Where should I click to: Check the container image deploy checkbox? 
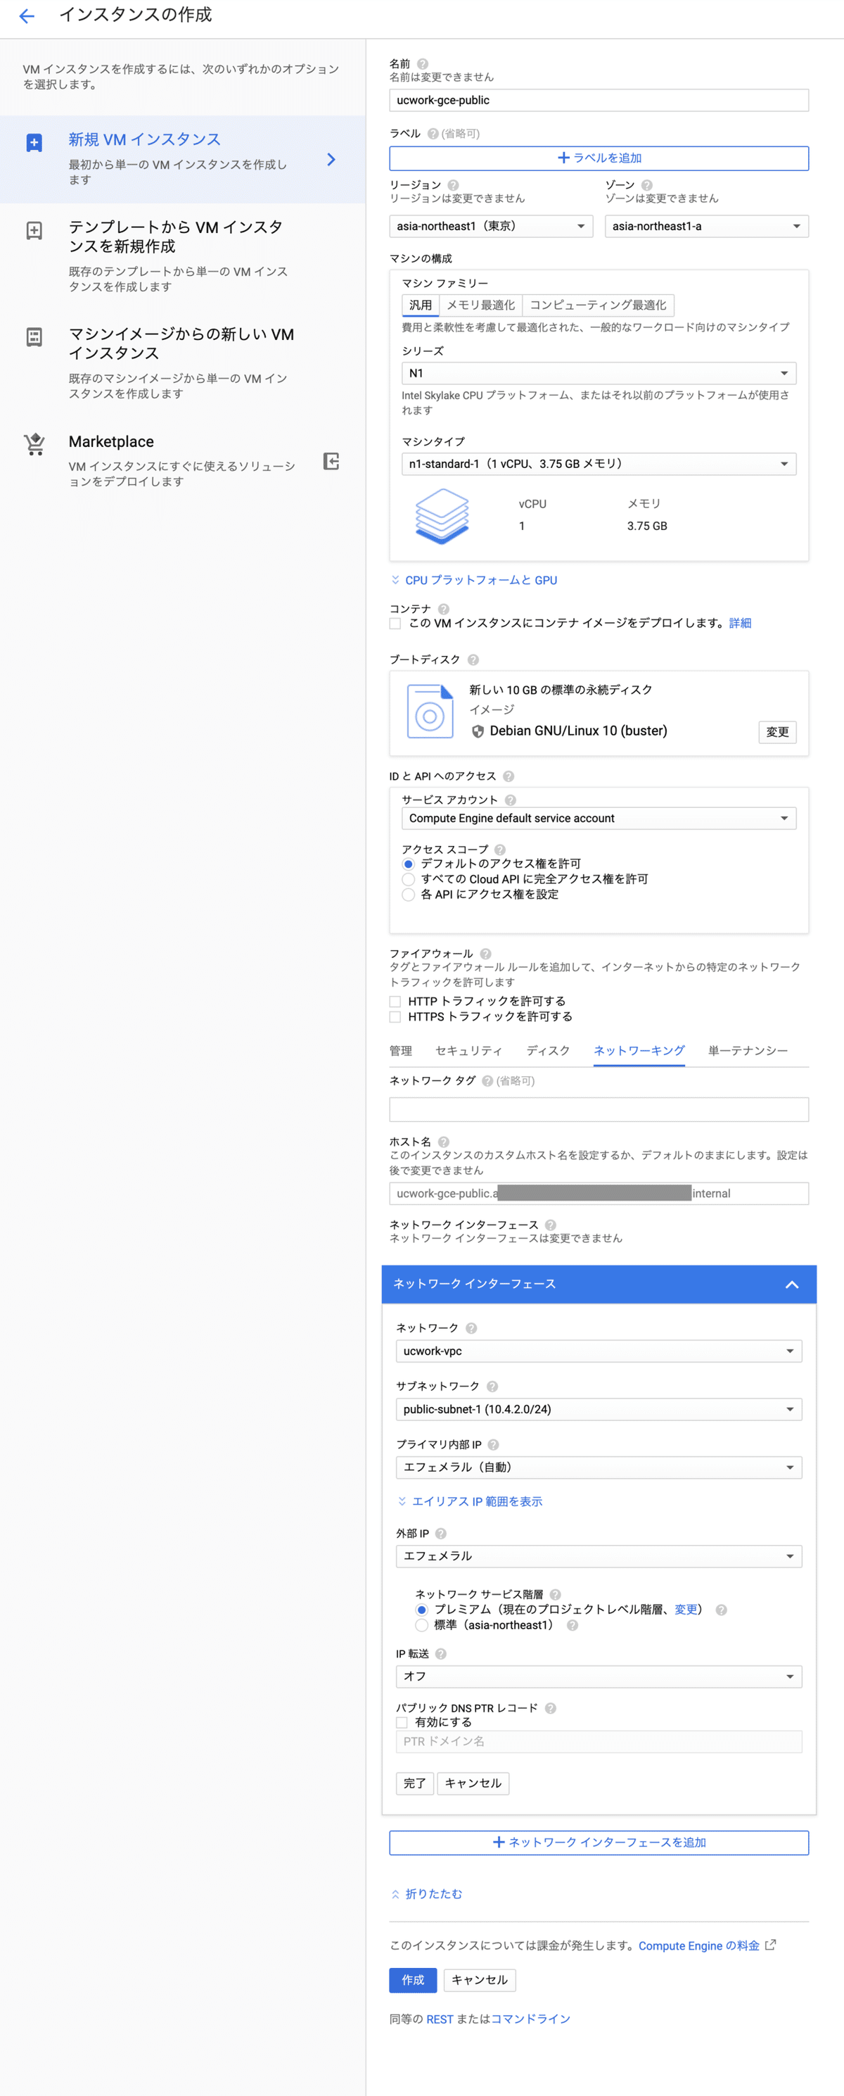click(395, 624)
